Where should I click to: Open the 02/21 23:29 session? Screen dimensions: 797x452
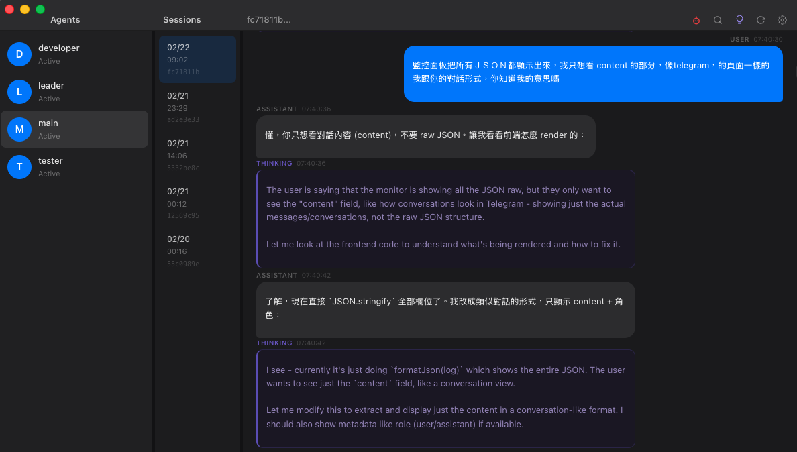197,107
